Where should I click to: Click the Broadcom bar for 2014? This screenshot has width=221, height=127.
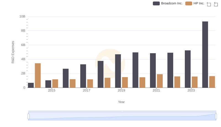31,85
